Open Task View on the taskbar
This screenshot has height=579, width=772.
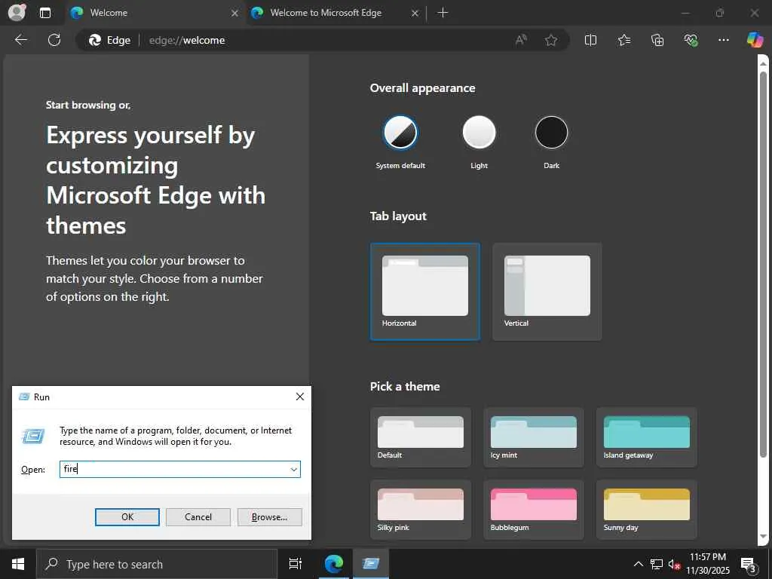click(x=295, y=564)
